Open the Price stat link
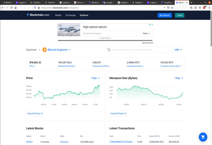The width and height of the screenshot is (212, 145). pyautogui.click(x=32, y=66)
